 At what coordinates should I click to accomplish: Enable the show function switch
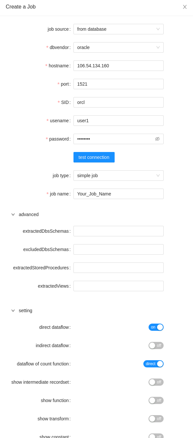pos(156,400)
